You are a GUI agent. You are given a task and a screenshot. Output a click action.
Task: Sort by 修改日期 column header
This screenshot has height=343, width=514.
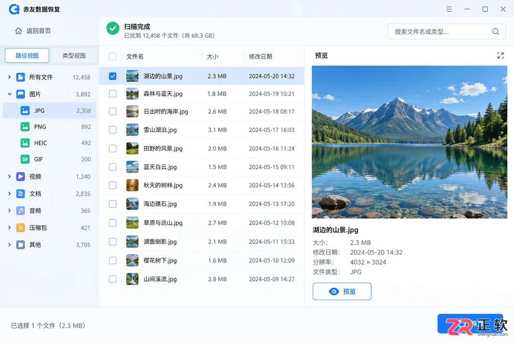pyautogui.click(x=260, y=57)
